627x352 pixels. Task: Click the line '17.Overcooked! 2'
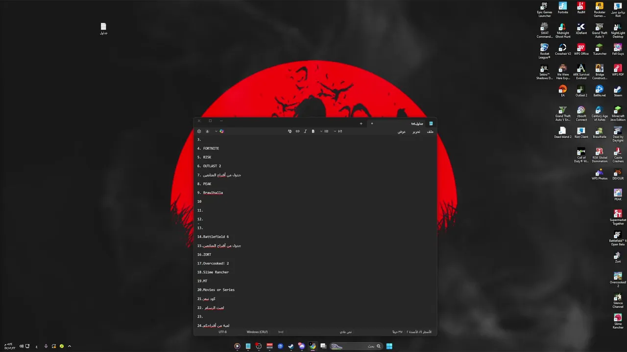[213, 263]
